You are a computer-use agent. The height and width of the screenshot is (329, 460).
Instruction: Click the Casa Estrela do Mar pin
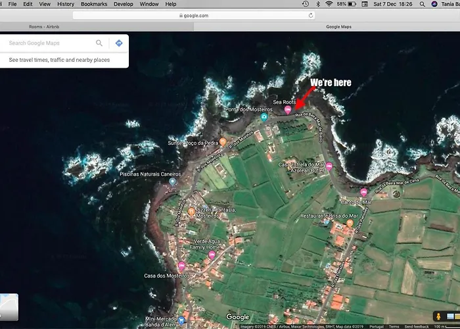[329, 166]
